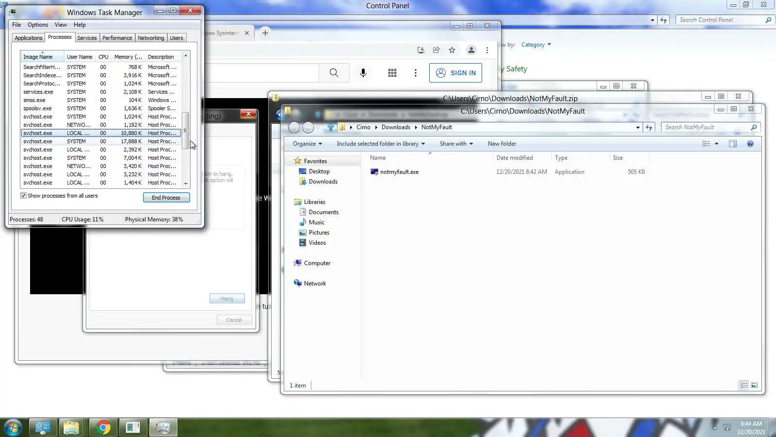Click the Control Panel refresh button
The width and height of the screenshot is (776, 437).
pyautogui.click(x=663, y=20)
